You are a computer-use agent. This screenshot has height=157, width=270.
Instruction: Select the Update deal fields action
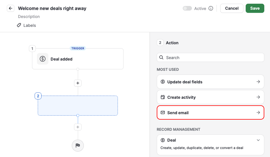(x=211, y=82)
